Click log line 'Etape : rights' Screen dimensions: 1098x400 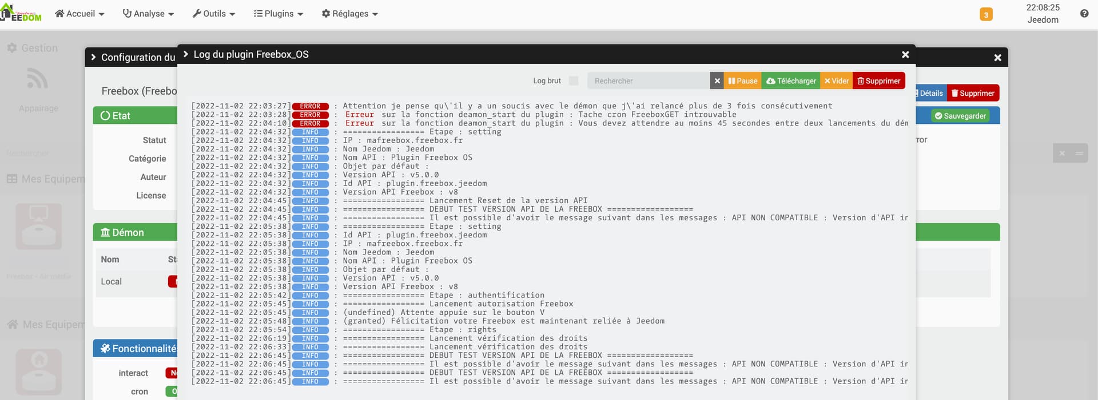[x=419, y=329]
